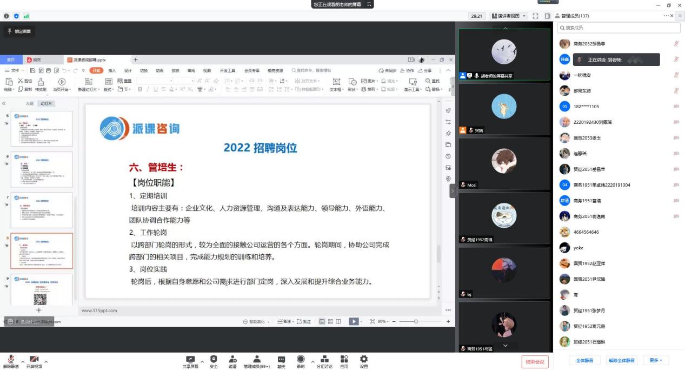Screen dimensions: 685x370
Task: Click the 结束会议 end meeting button
Action: point(535,361)
